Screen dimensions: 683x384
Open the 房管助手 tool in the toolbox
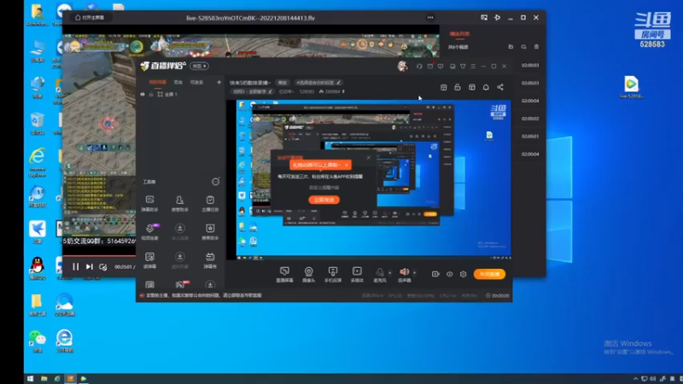(x=179, y=203)
